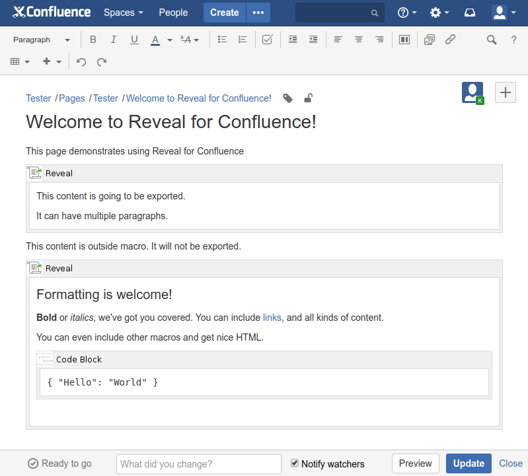Open the Spaces menu

tap(123, 13)
